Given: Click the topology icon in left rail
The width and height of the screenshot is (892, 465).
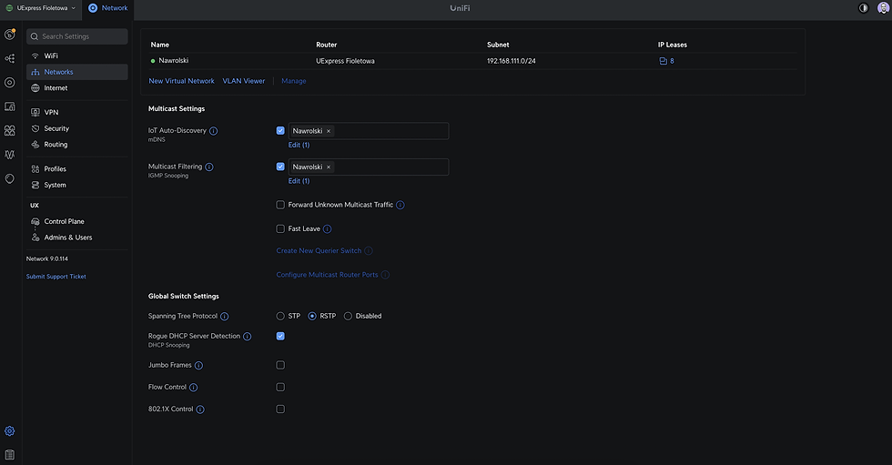Looking at the screenshot, I should pos(10,58).
